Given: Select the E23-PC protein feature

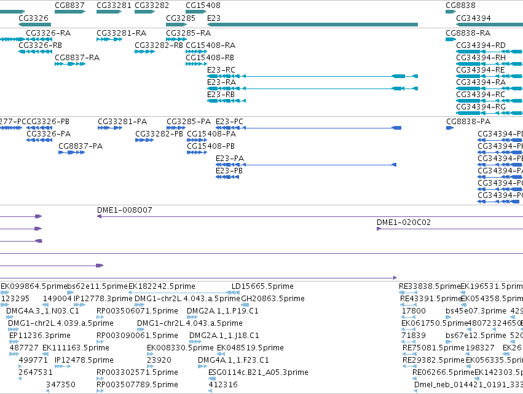Looking at the screenshot, I should click(x=309, y=128).
